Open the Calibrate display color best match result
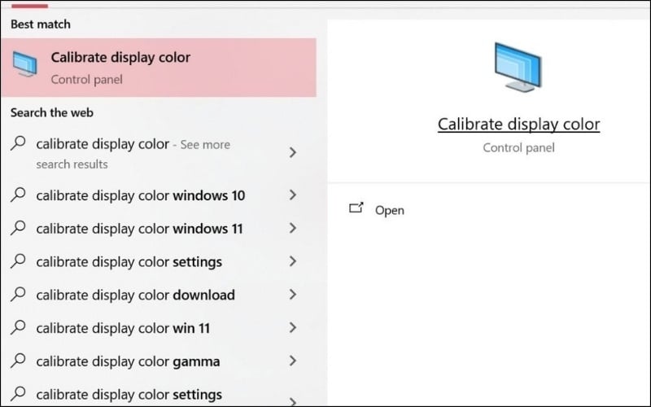The height and width of the screenshot is (407, 651). (159, 68)
